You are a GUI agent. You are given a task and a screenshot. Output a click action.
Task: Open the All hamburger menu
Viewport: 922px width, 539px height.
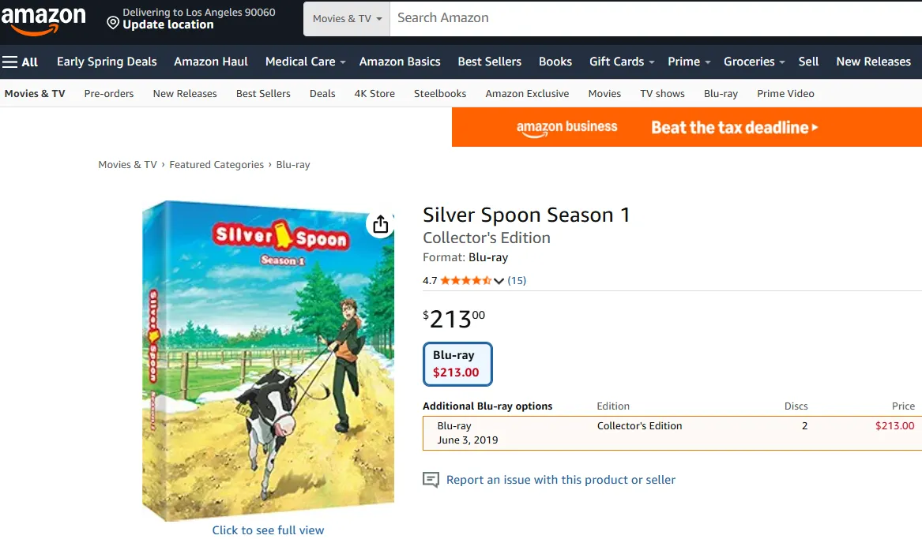point(21,62)
